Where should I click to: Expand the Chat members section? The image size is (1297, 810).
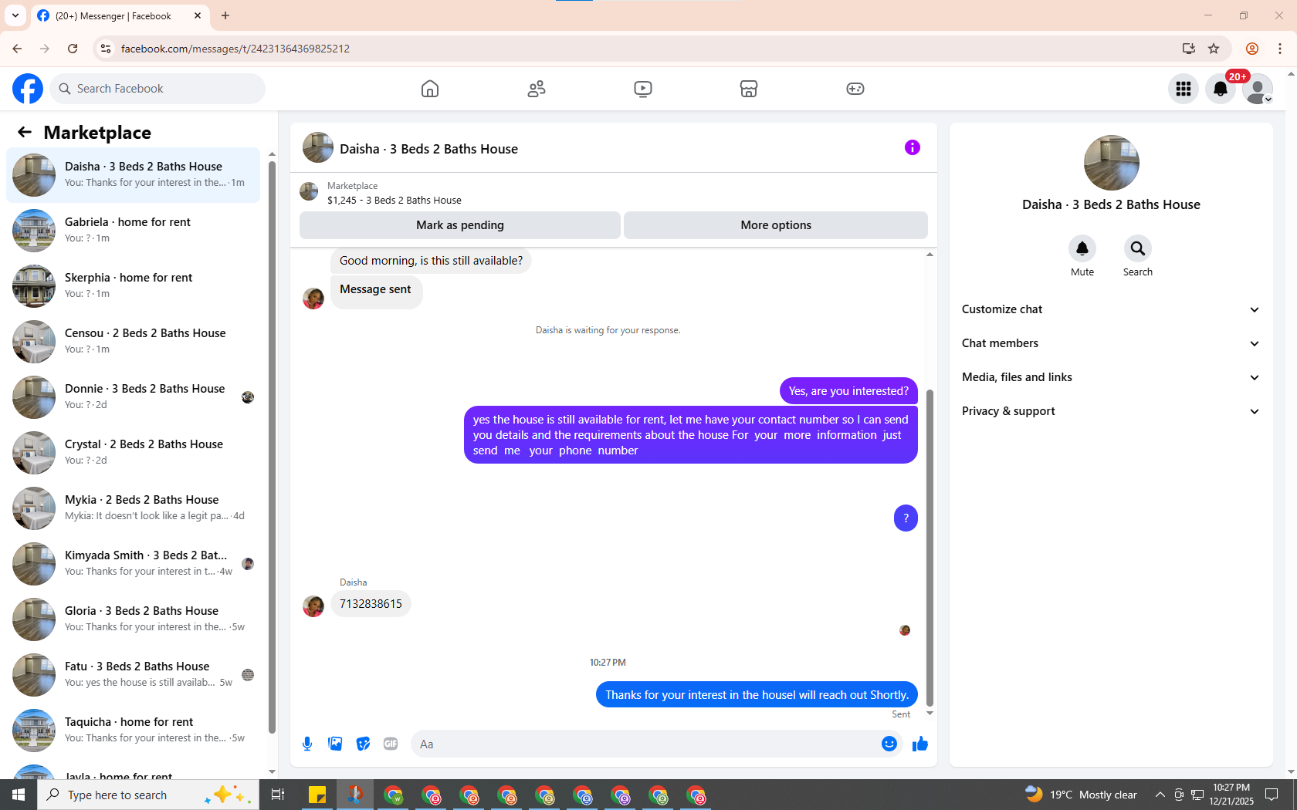point(1112,343)
